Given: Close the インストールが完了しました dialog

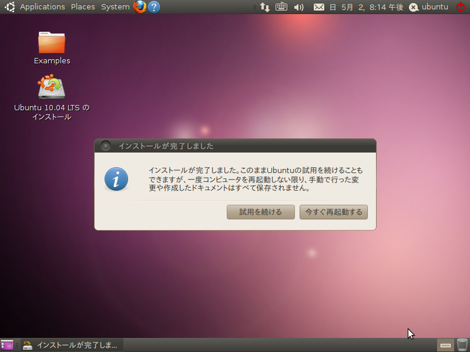Looking at the screenshot, I should point(106,145).
